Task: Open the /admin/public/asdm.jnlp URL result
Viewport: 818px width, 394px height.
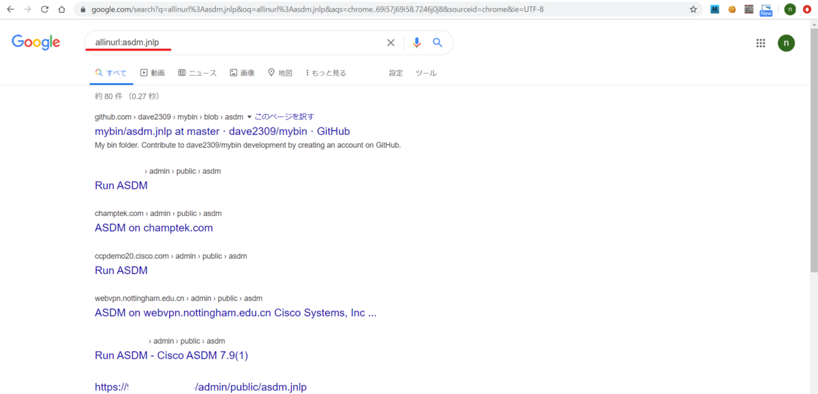Action: (x=200, y=387)
